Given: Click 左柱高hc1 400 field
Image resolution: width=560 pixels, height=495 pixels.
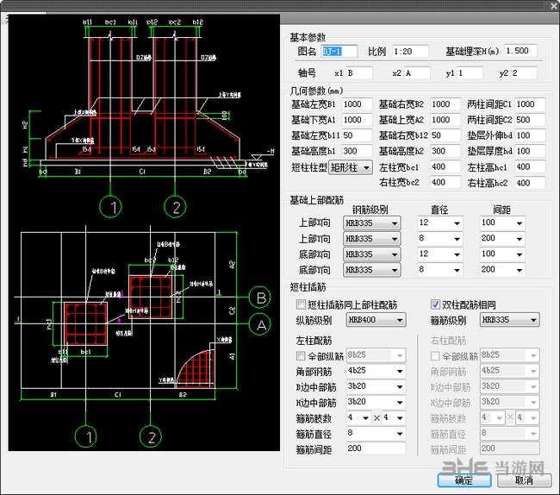Looking at the screenshot, I should (x=530, y=167).
